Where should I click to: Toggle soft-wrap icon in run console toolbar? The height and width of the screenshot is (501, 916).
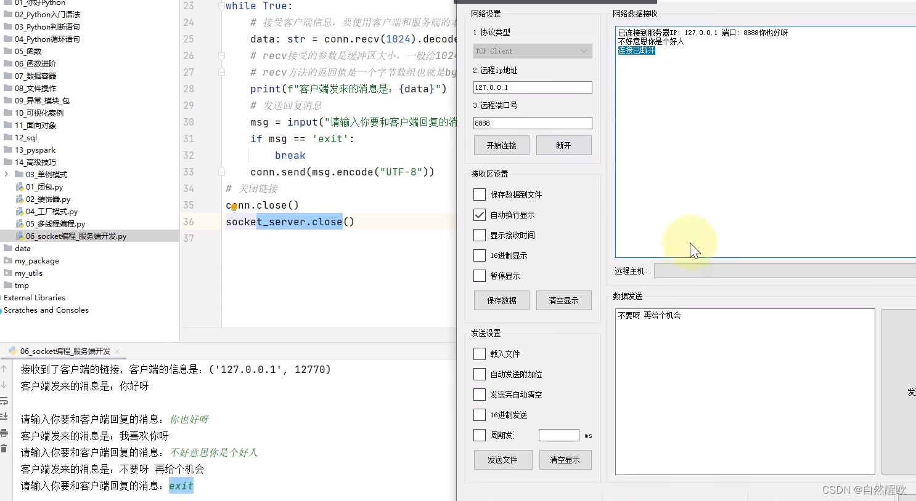pyautogui.click(x=4, y=401)
